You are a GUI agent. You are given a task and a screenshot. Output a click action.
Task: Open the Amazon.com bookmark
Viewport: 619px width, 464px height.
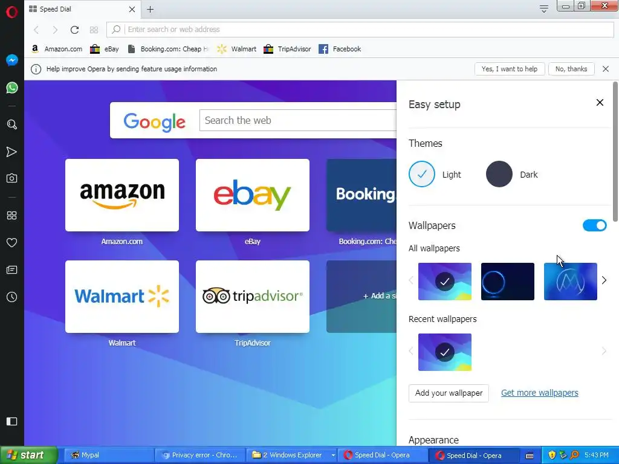[x=57, y=49]
